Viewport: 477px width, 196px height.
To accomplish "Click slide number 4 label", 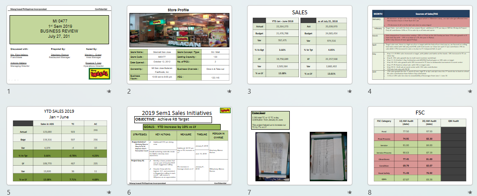I will pyautogui.click(x=370, y=91).
